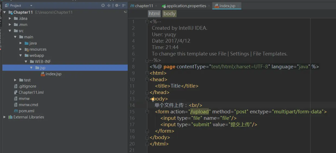Select Chapter11.iml file
This screenshot has height=153, width=336.
31,92
